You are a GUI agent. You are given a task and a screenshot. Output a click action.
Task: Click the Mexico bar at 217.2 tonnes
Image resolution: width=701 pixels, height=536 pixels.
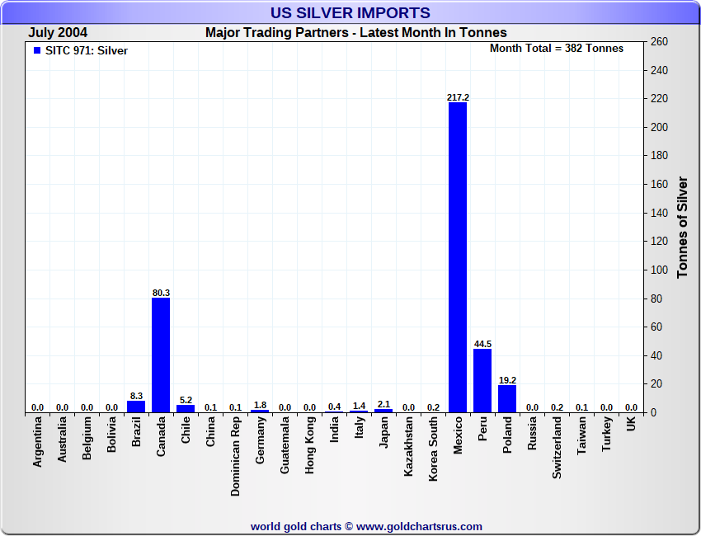458,257
